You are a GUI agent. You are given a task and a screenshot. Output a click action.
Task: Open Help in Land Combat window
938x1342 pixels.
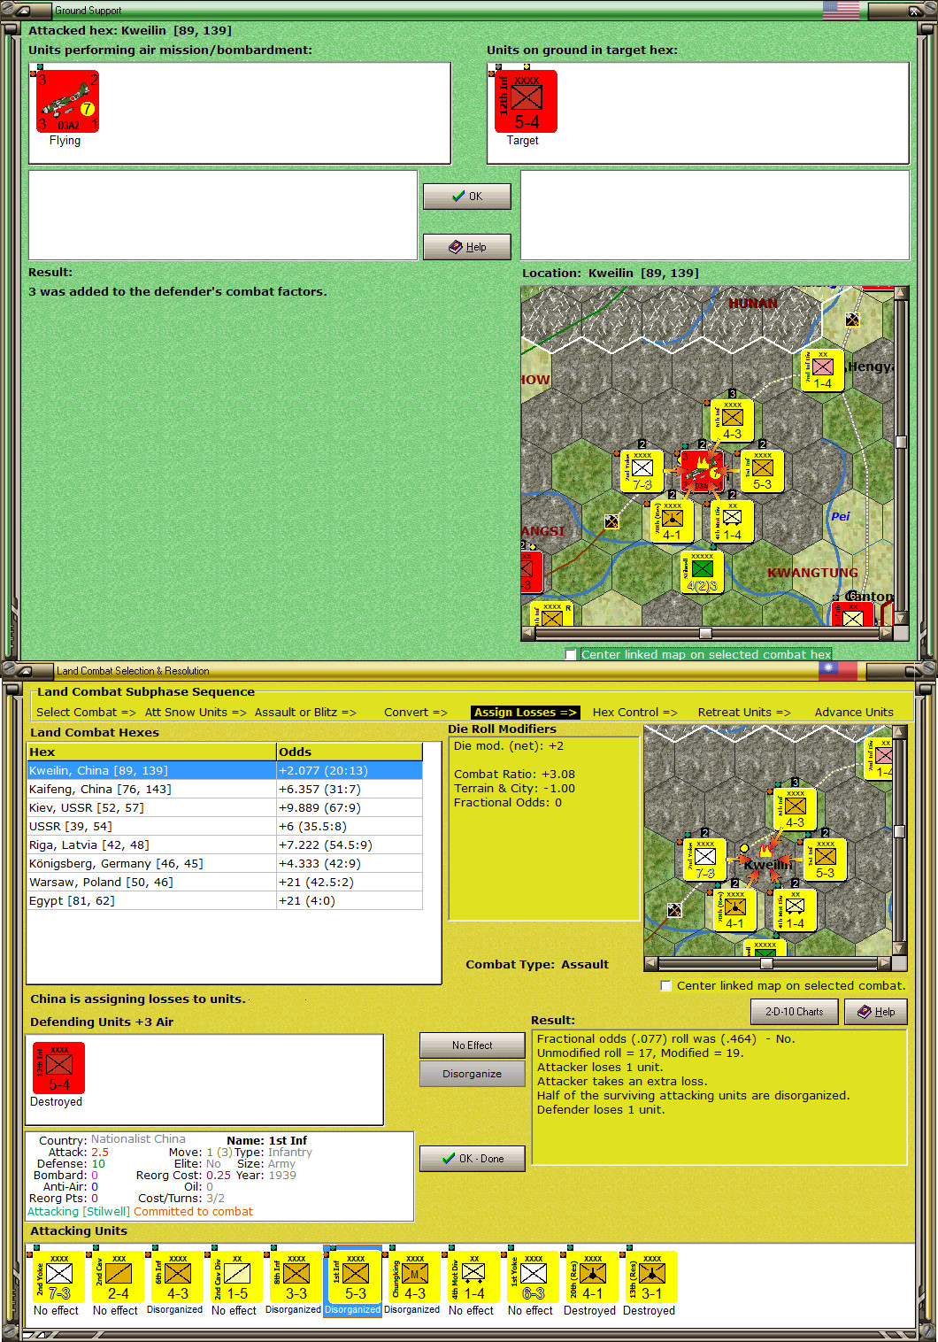tap(876, 1012)
